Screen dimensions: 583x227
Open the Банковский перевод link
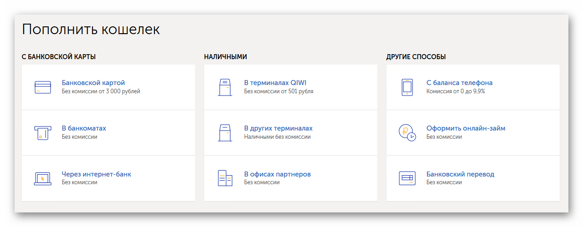tap(460, 174)
